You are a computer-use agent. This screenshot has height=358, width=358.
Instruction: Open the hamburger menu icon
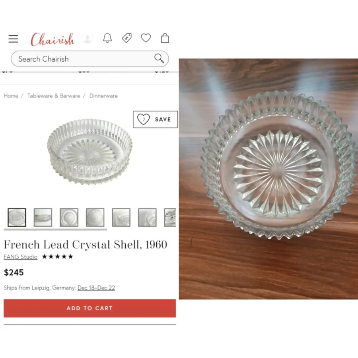click(13, 39)
